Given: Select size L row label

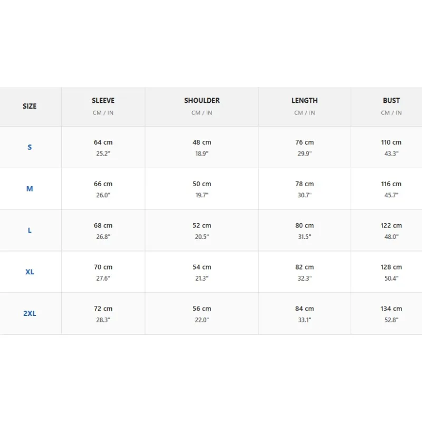Looking at the screenshot, I should pos(30,231).
